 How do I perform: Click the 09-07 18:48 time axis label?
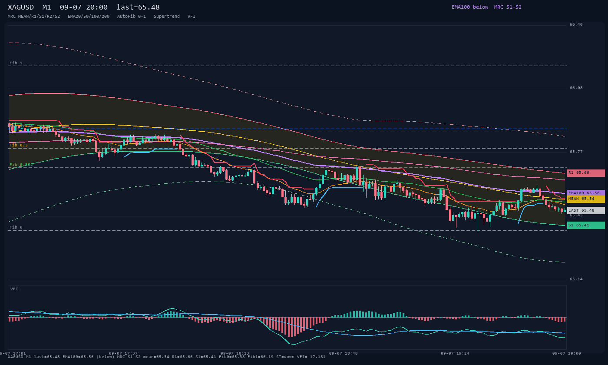[344, 353]
